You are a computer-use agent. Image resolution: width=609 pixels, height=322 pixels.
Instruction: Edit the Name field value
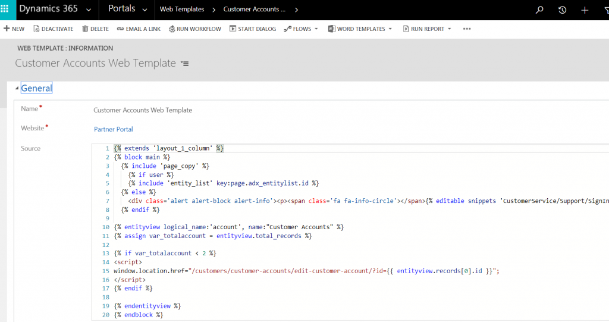coord(143,110)
